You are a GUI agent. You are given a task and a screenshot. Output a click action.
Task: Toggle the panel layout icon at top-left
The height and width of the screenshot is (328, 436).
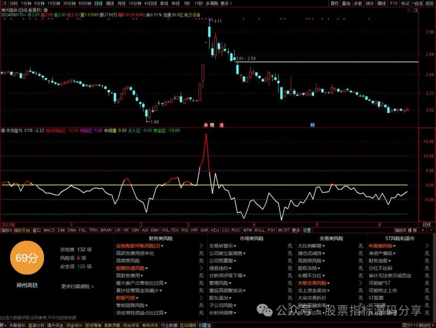4,3
